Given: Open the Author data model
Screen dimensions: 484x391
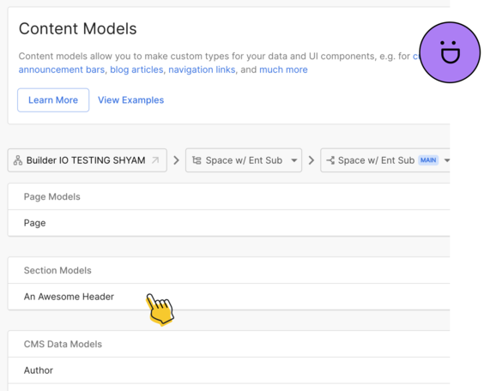Looking at the screenshot, I should point(229,370).
